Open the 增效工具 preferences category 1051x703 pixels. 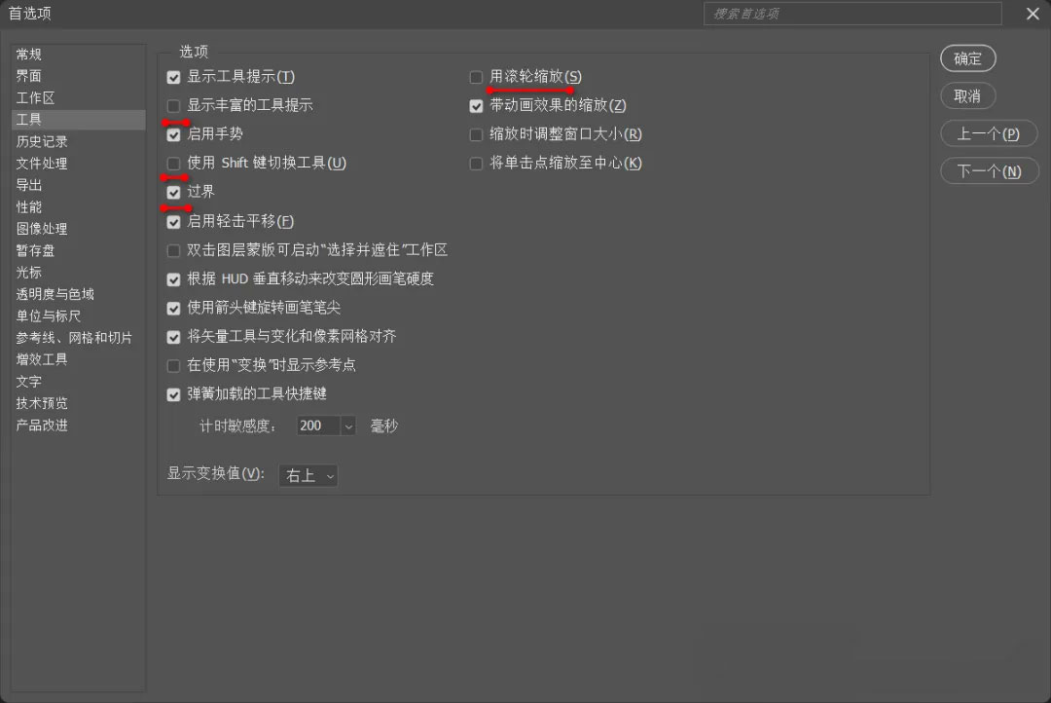point(79,359)
